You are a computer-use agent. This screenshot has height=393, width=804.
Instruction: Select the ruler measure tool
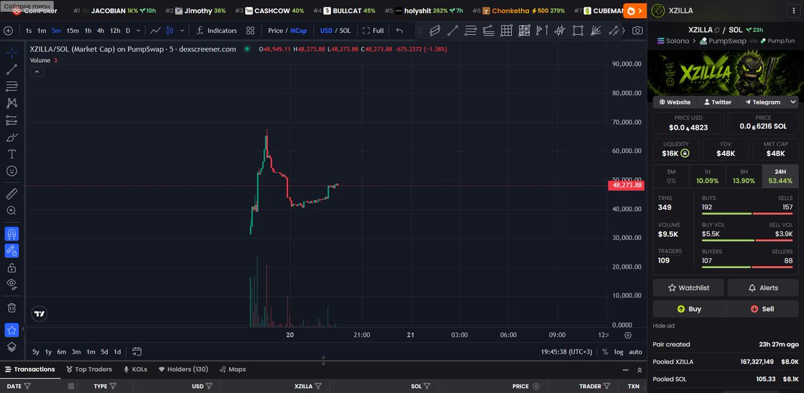pyautogui.click(x=11, y=194)
